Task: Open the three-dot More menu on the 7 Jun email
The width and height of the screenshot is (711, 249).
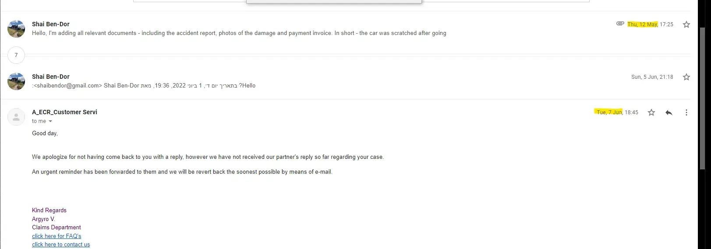Action: (x=686, y=112)
